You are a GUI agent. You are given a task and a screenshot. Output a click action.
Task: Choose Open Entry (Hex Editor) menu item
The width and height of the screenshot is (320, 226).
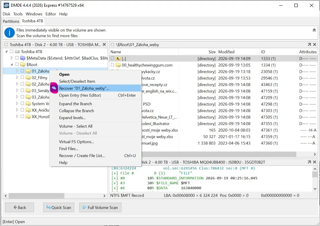[95, 95]
